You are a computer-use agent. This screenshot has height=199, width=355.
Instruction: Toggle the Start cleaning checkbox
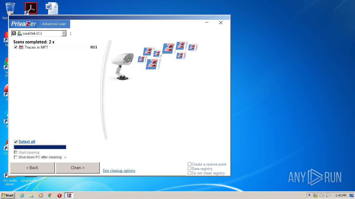click(x=16, y=153)
